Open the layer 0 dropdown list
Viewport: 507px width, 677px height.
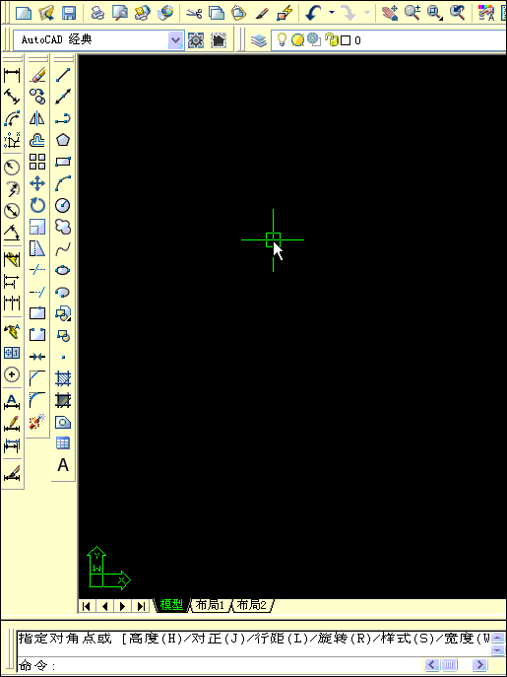(388, 40)
